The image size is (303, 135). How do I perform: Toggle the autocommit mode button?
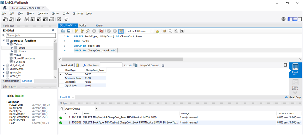coord(121,31)
